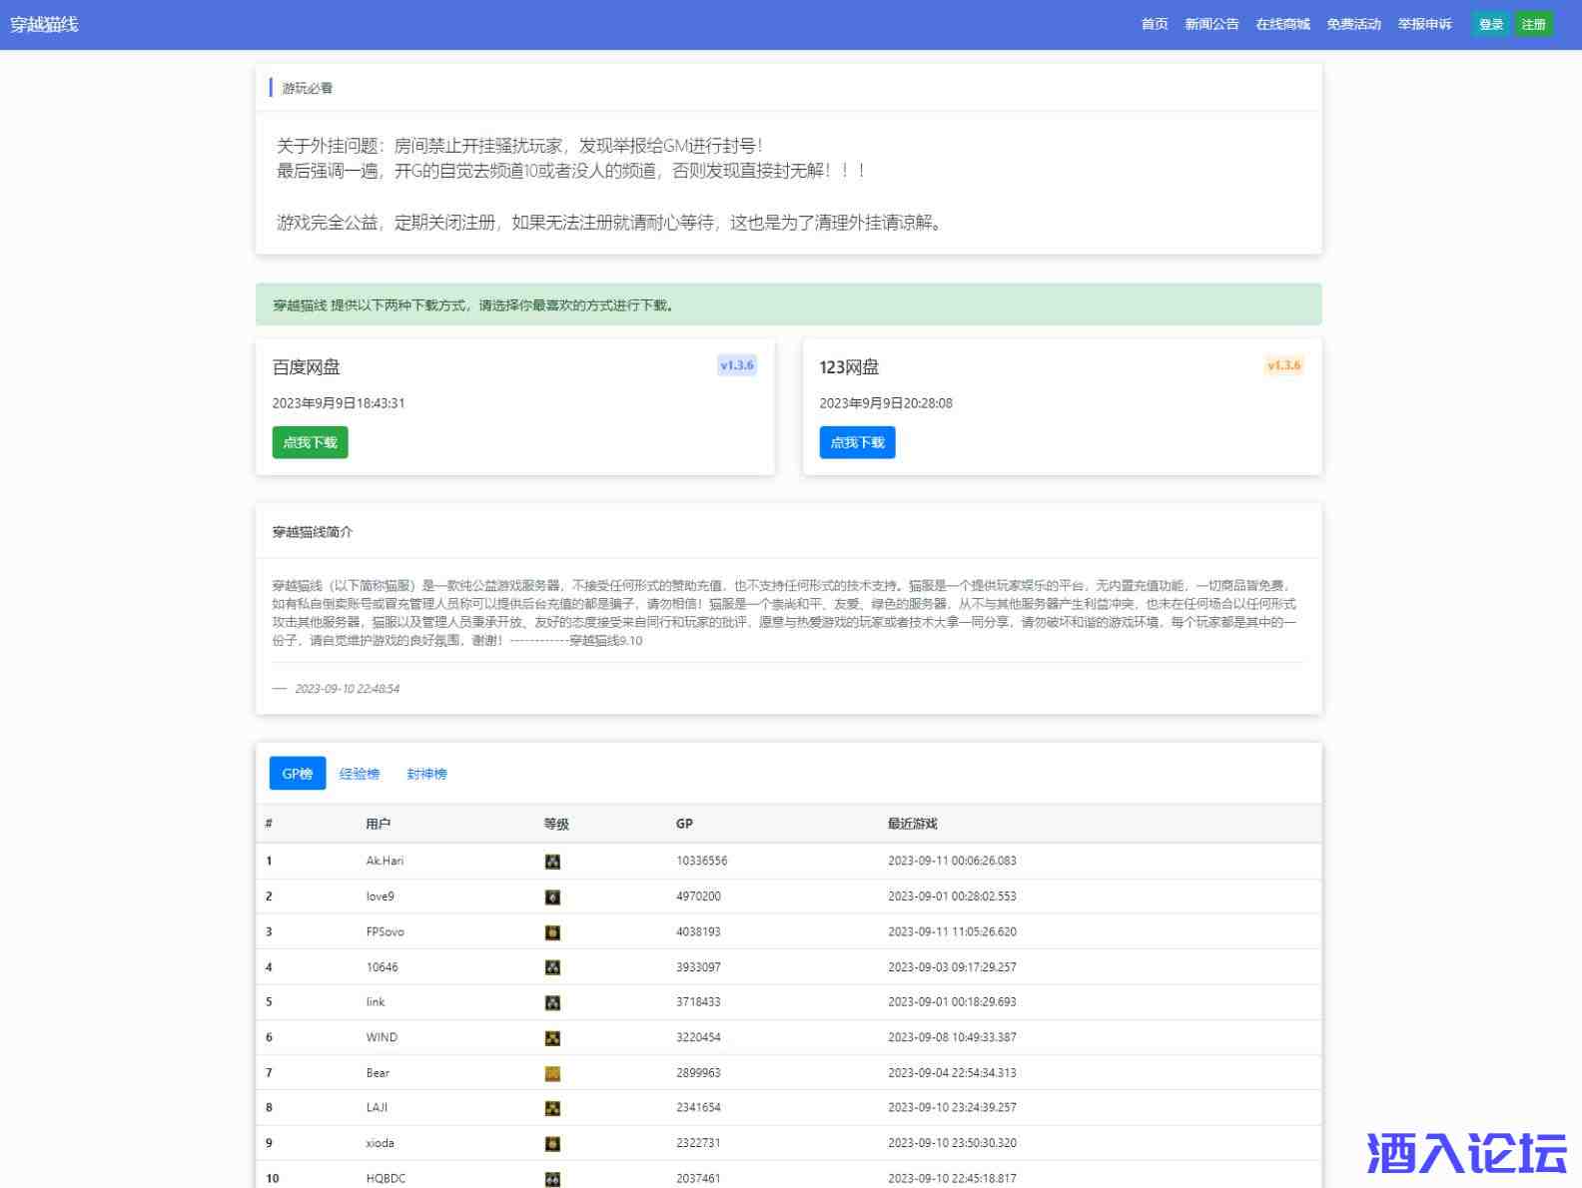Visit 免费活动 from the navigation bar
Image resolution: width=1582 pixels, height=1188 pixels.
(1353, 24)
